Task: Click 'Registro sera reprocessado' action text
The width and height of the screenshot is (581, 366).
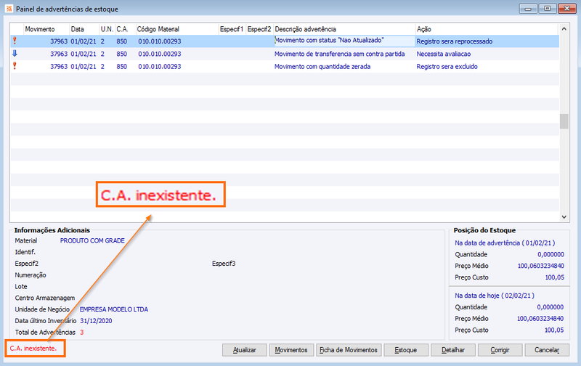Action: [x=455, y=41]
